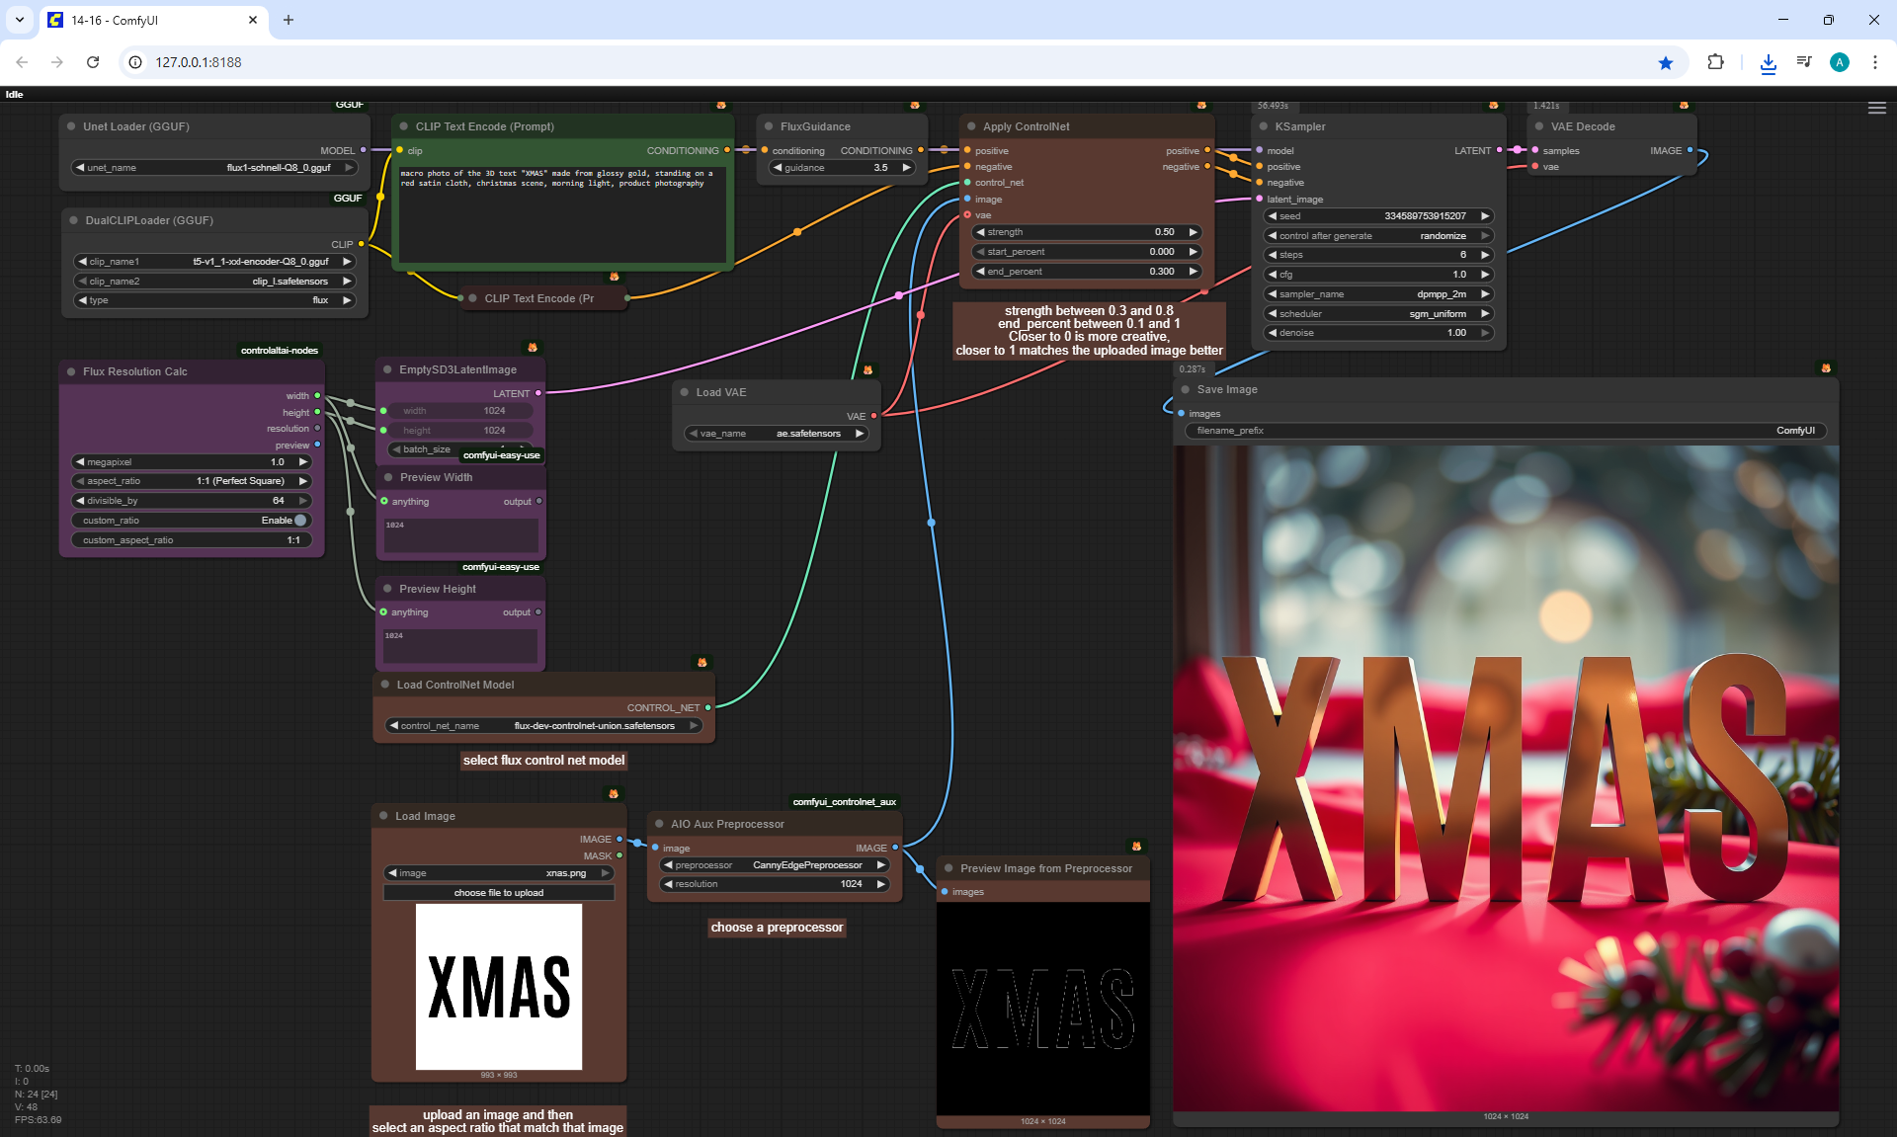Screen dimensions: 1897x1137
Task: Click the choose file to upload button
Action: [498, 893]
